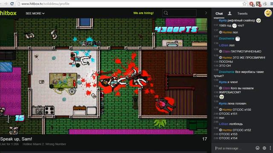Click username Znachenie beside the emoticon face
Image resolution: width=273 pixels, height=153 pixels.
[x=227, y=39]
